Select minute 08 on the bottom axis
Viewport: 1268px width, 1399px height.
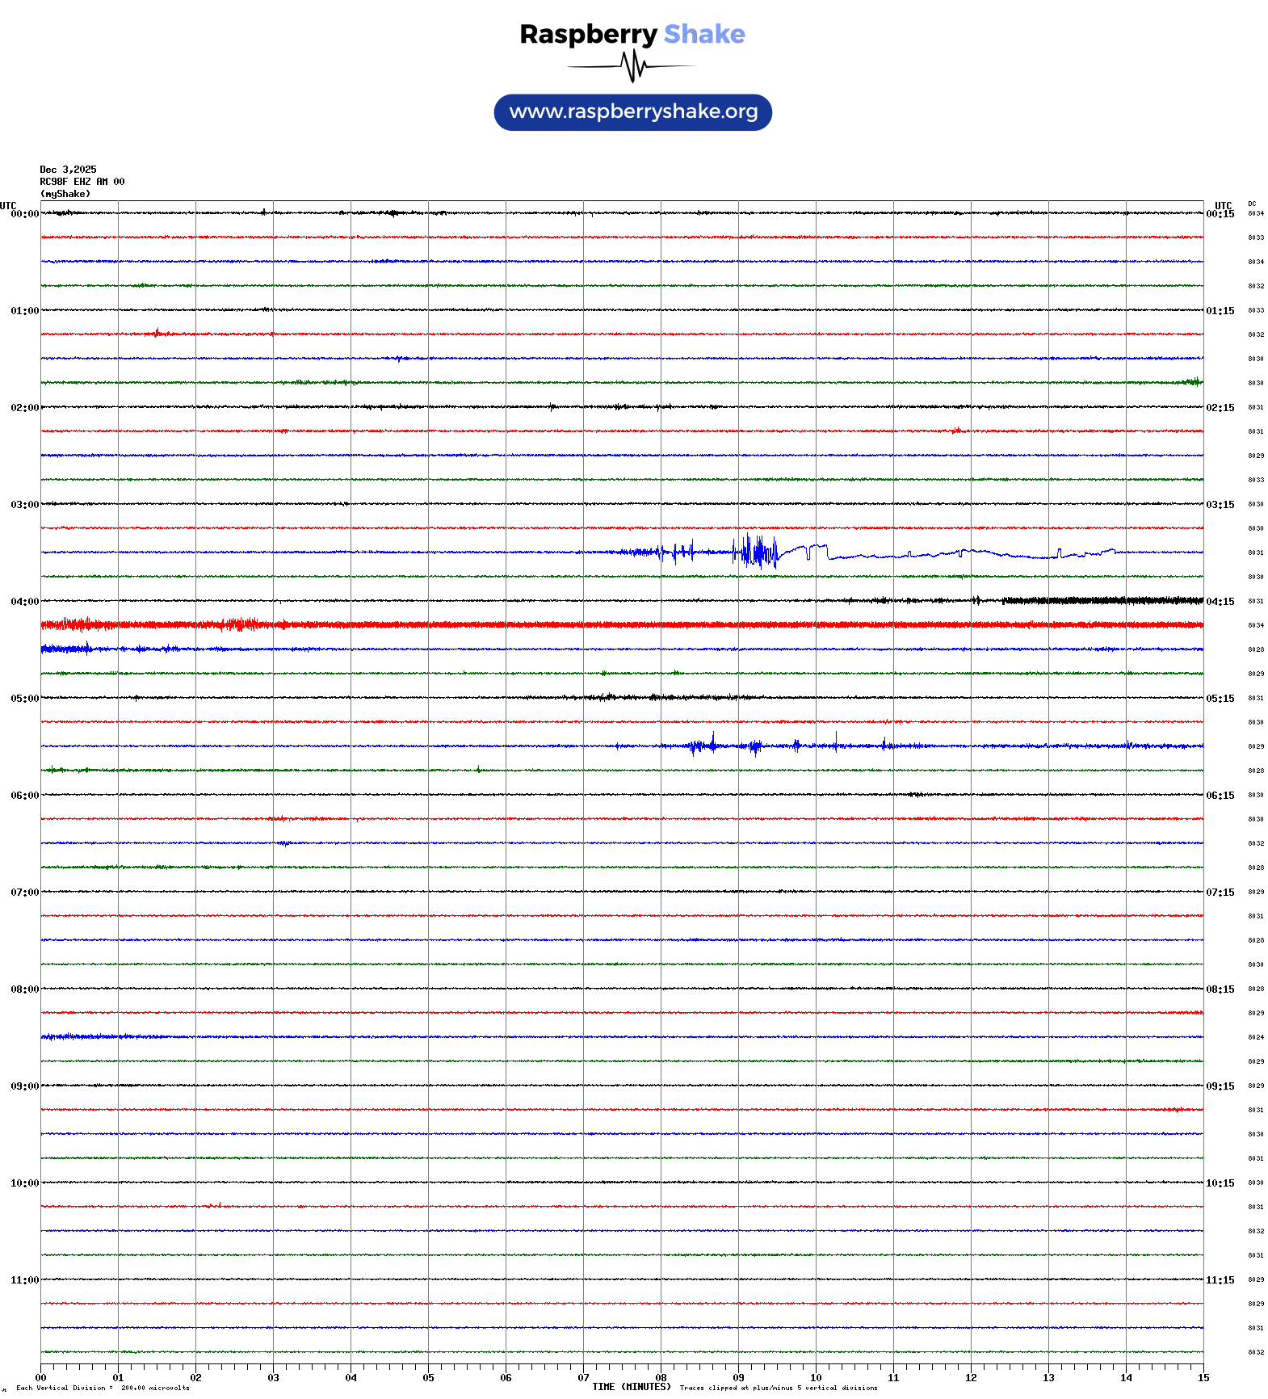(x=661, y=1378)
